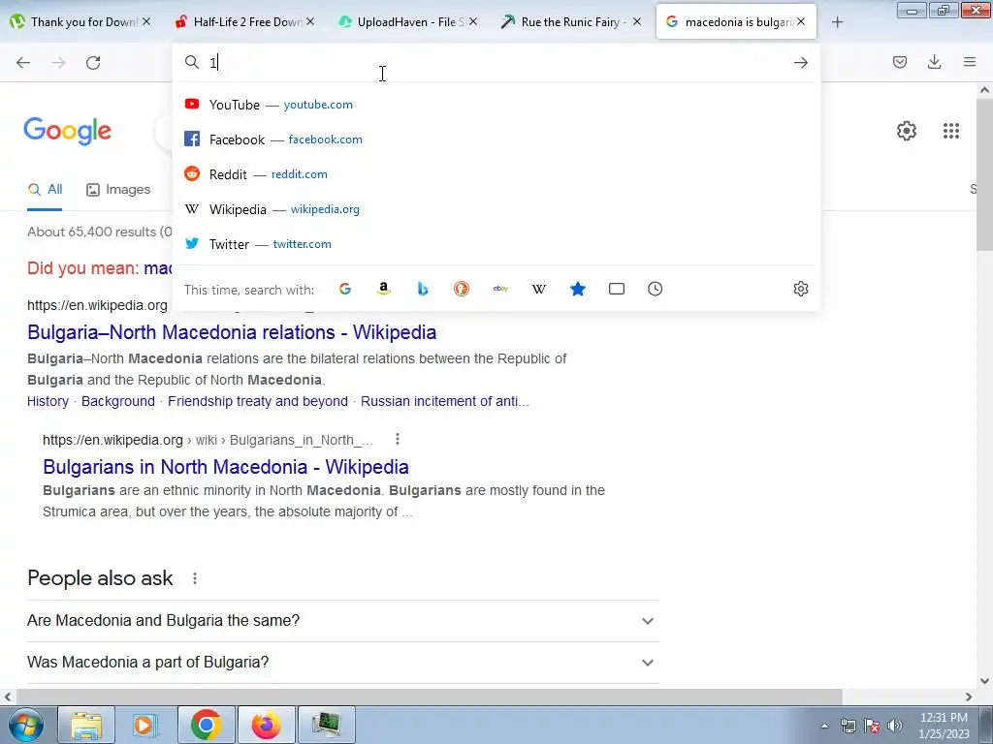Select the Images search tab
This screenshot has height=744, width=993.
[118, 189]
